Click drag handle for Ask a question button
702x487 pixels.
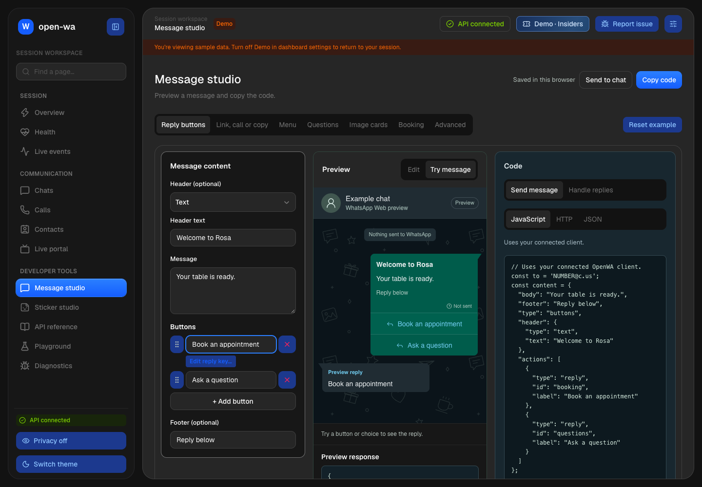177,380
